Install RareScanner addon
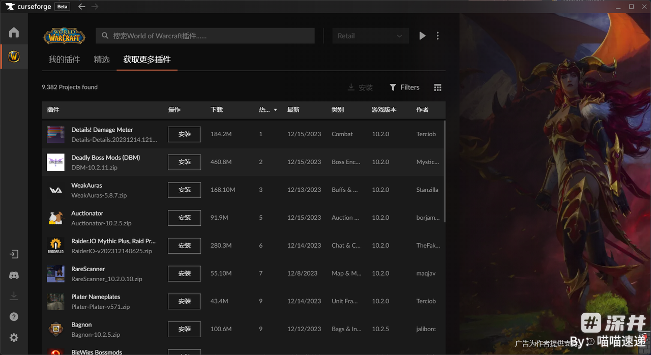 [x=184, y=274]
